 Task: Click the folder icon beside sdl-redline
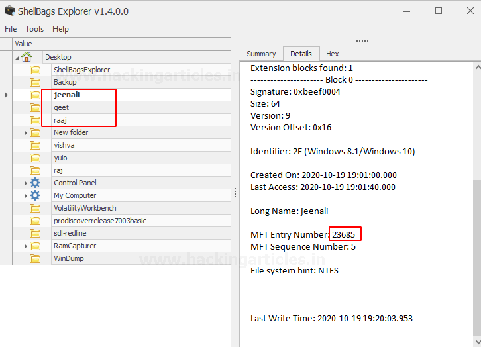coord(35,233)
